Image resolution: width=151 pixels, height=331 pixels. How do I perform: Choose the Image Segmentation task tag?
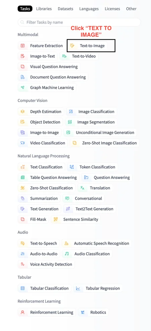coord(91,122)
